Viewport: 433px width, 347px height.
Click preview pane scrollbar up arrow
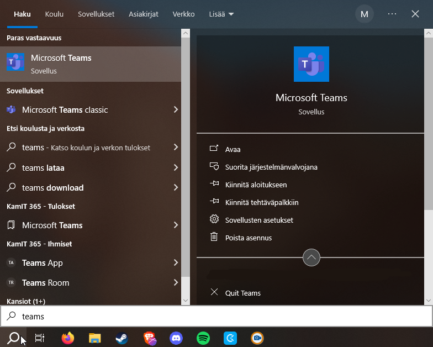tap(429, 33)
